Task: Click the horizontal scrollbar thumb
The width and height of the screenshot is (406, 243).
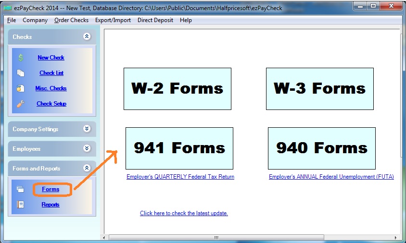Action: click(x=216, y=237)
